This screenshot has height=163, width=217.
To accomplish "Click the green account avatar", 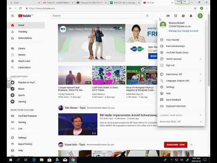I will pyautogui.click(x=200, y=16).
